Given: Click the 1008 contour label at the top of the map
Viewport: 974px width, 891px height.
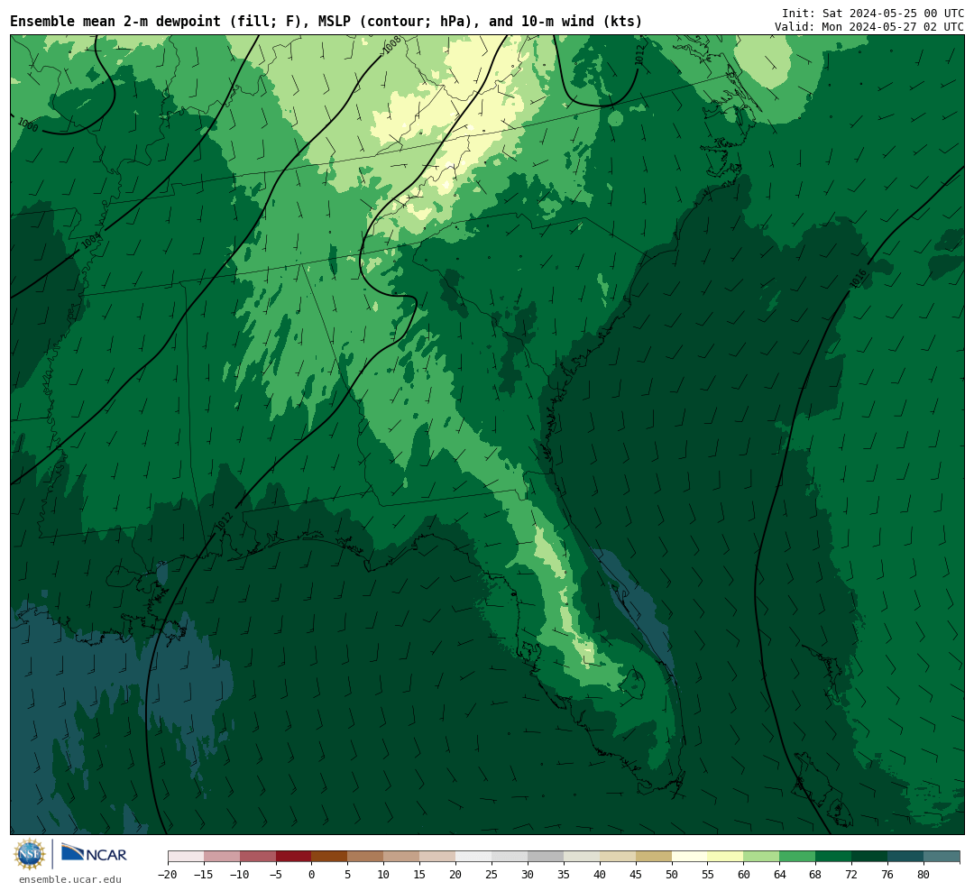Looking at the screenshot, I should coord(391,45).
